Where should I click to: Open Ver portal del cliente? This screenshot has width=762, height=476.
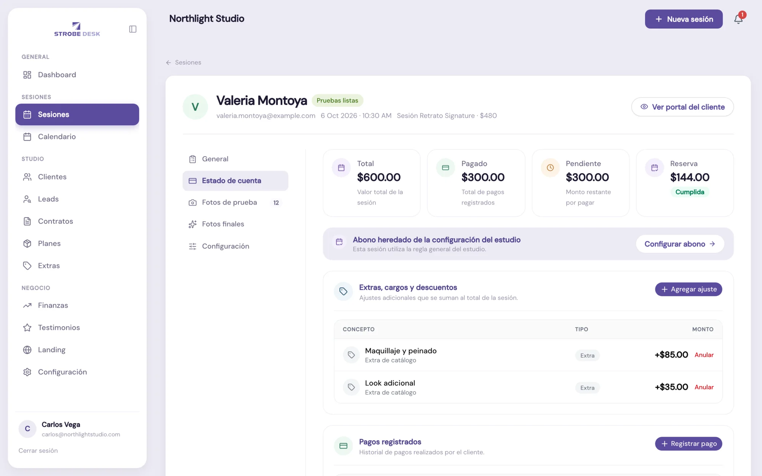point(682,107)
